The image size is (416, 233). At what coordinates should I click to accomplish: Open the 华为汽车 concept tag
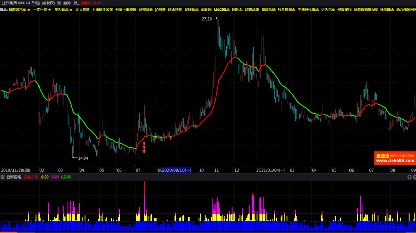(x=328, y=10)
